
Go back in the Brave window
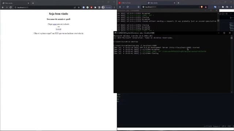pyautogui.click(x=120, y=7)
